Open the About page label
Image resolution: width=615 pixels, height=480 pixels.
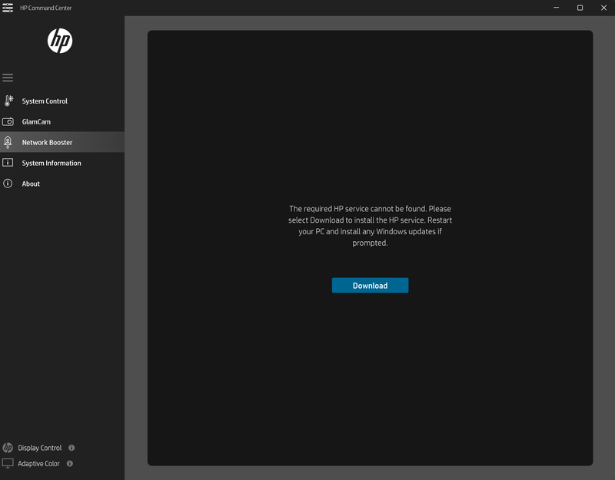pyautogui.click(x=31, y=184)
